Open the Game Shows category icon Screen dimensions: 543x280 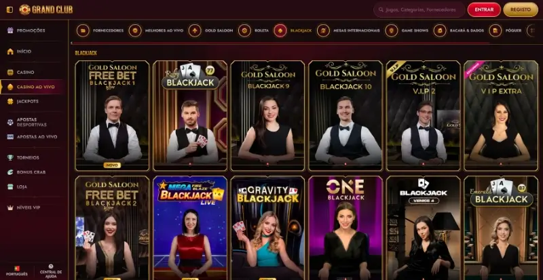392,31
